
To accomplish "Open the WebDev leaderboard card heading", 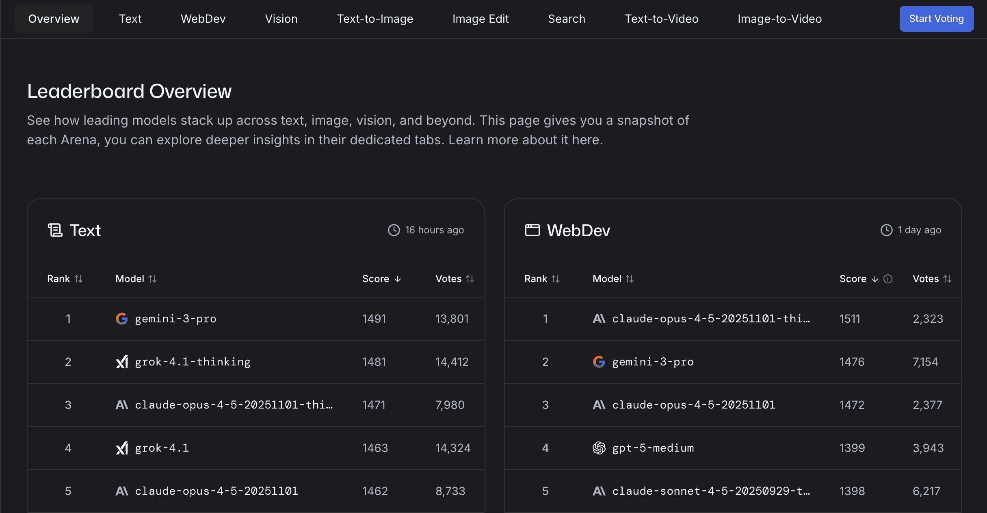I will coord(578,230).
